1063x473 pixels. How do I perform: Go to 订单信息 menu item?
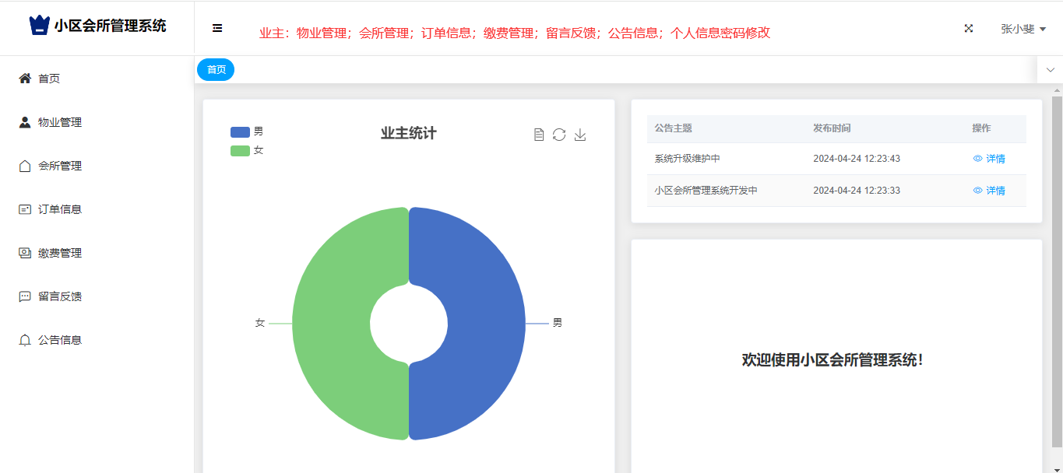pyautogui.click(x=60, y=209)
